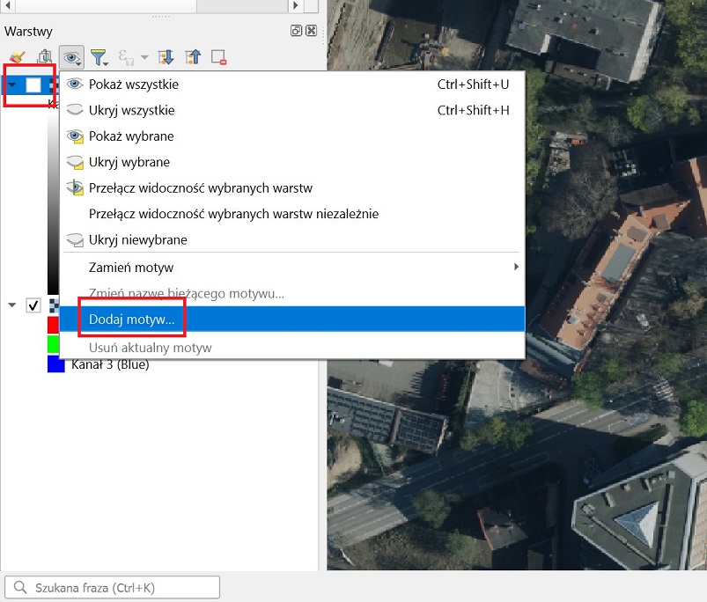Click the red channel legend swatch

pyautogui.click(x=53, y=325)
